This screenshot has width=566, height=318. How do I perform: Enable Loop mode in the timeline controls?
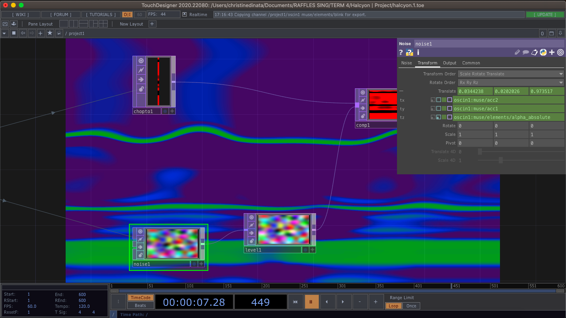393,305
